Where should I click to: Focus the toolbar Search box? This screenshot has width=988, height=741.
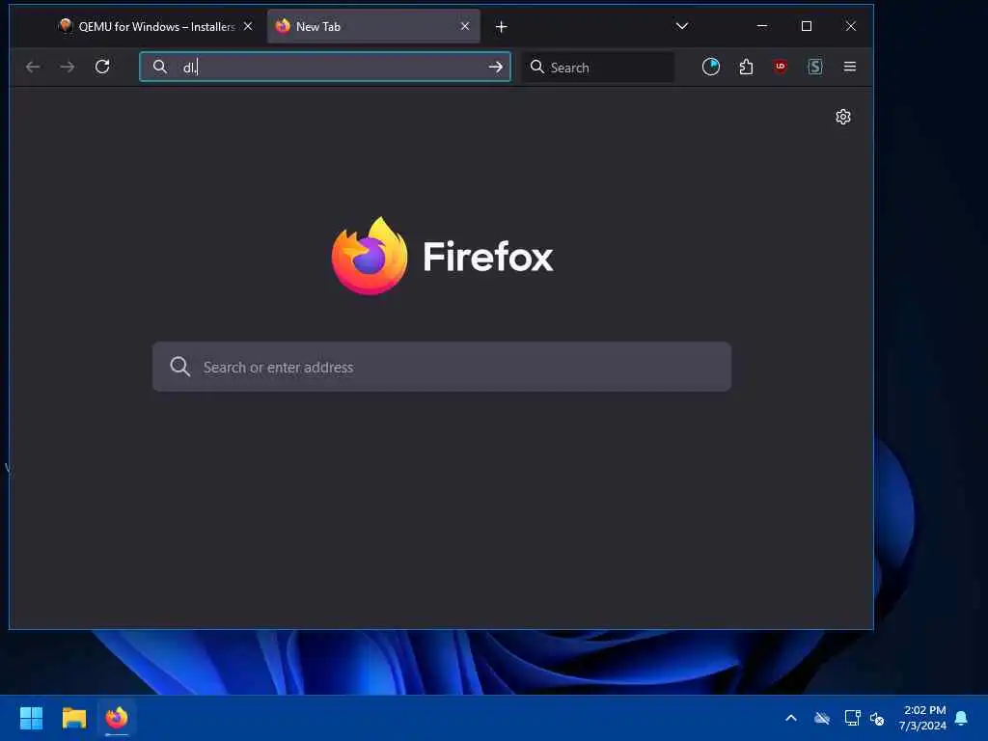[x=598, y=67]
